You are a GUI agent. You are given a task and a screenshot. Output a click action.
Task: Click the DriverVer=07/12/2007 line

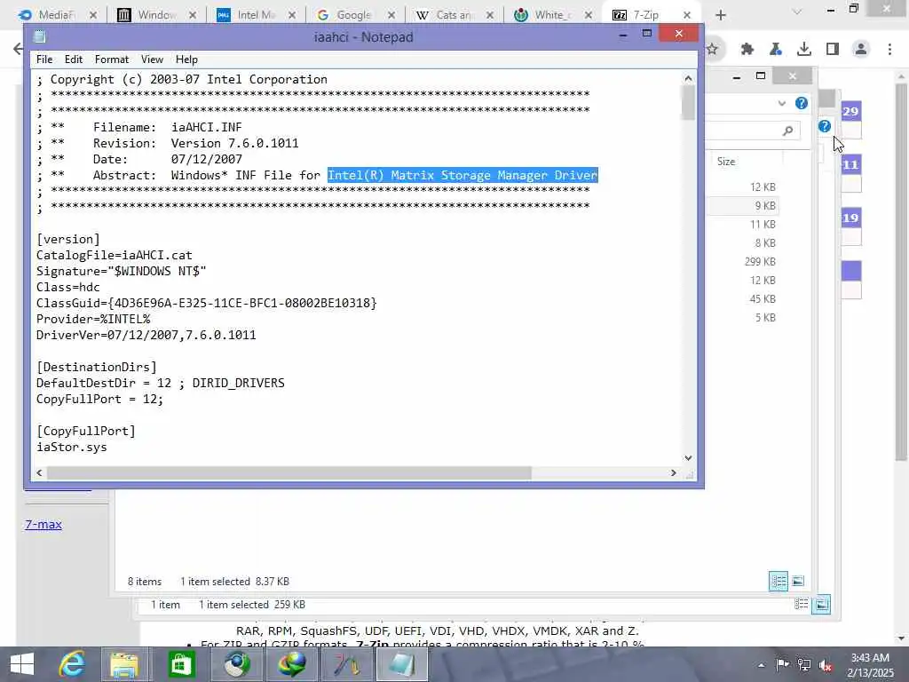146,335
